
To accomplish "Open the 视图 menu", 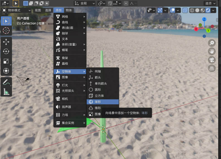I will [x=38, y=10].
